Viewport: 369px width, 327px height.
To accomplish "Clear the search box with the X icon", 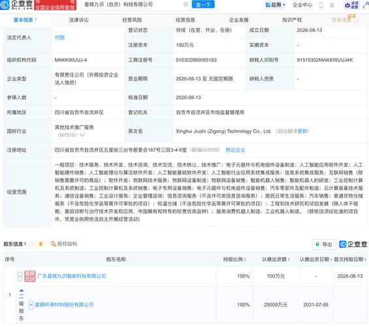I will (x=185, y=4).
